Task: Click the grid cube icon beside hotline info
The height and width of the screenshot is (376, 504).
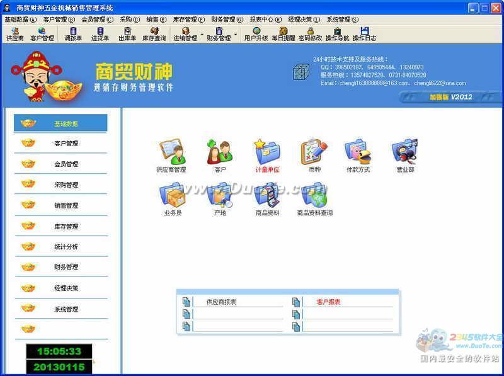Action: click(301, 72)
